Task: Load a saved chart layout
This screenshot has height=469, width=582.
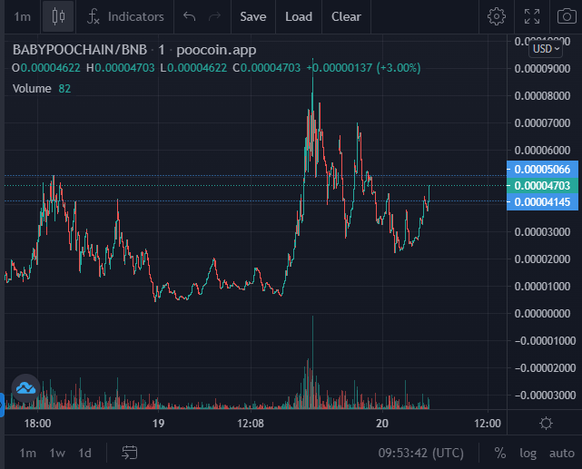Action: point(299,16)
